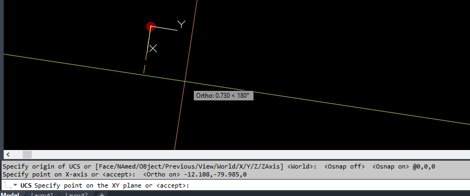Open recent commands dropdown arrow
The width and height of the screenshot is (470, 196).
coord(15,185)
